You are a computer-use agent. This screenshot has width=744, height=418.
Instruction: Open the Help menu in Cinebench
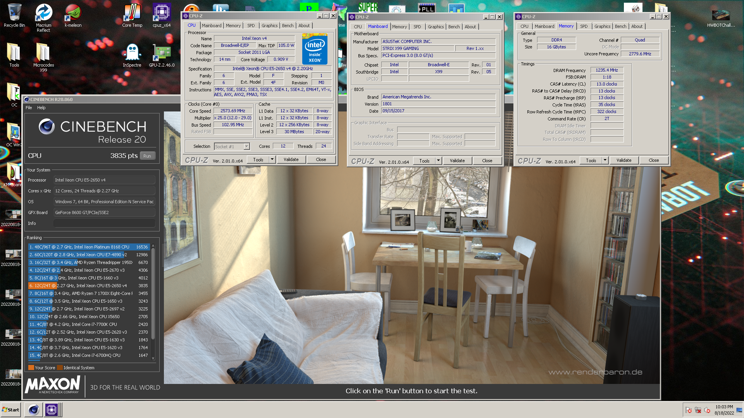41,108
